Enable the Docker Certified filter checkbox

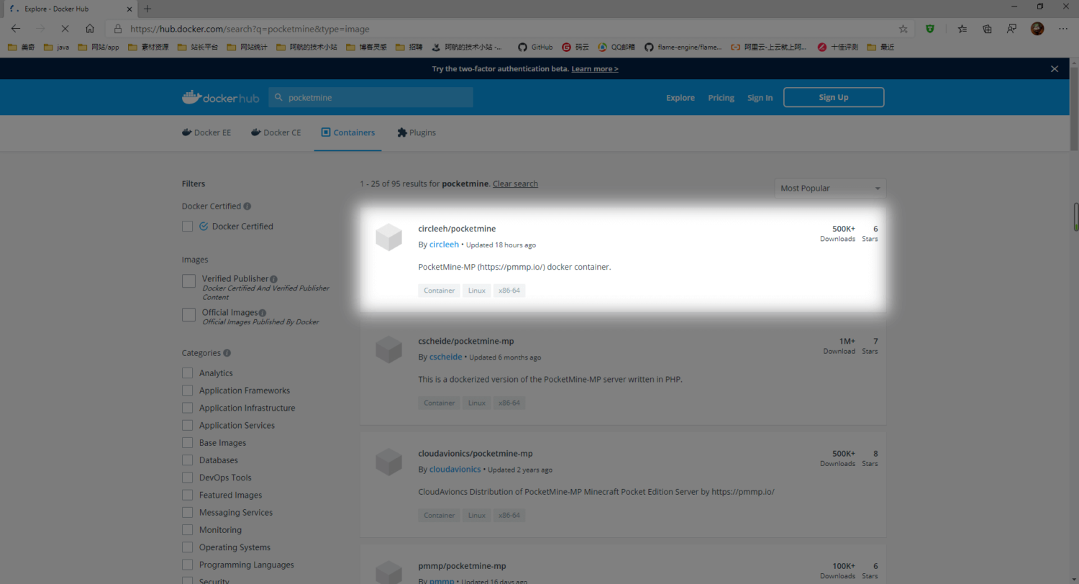click(187, 226)
